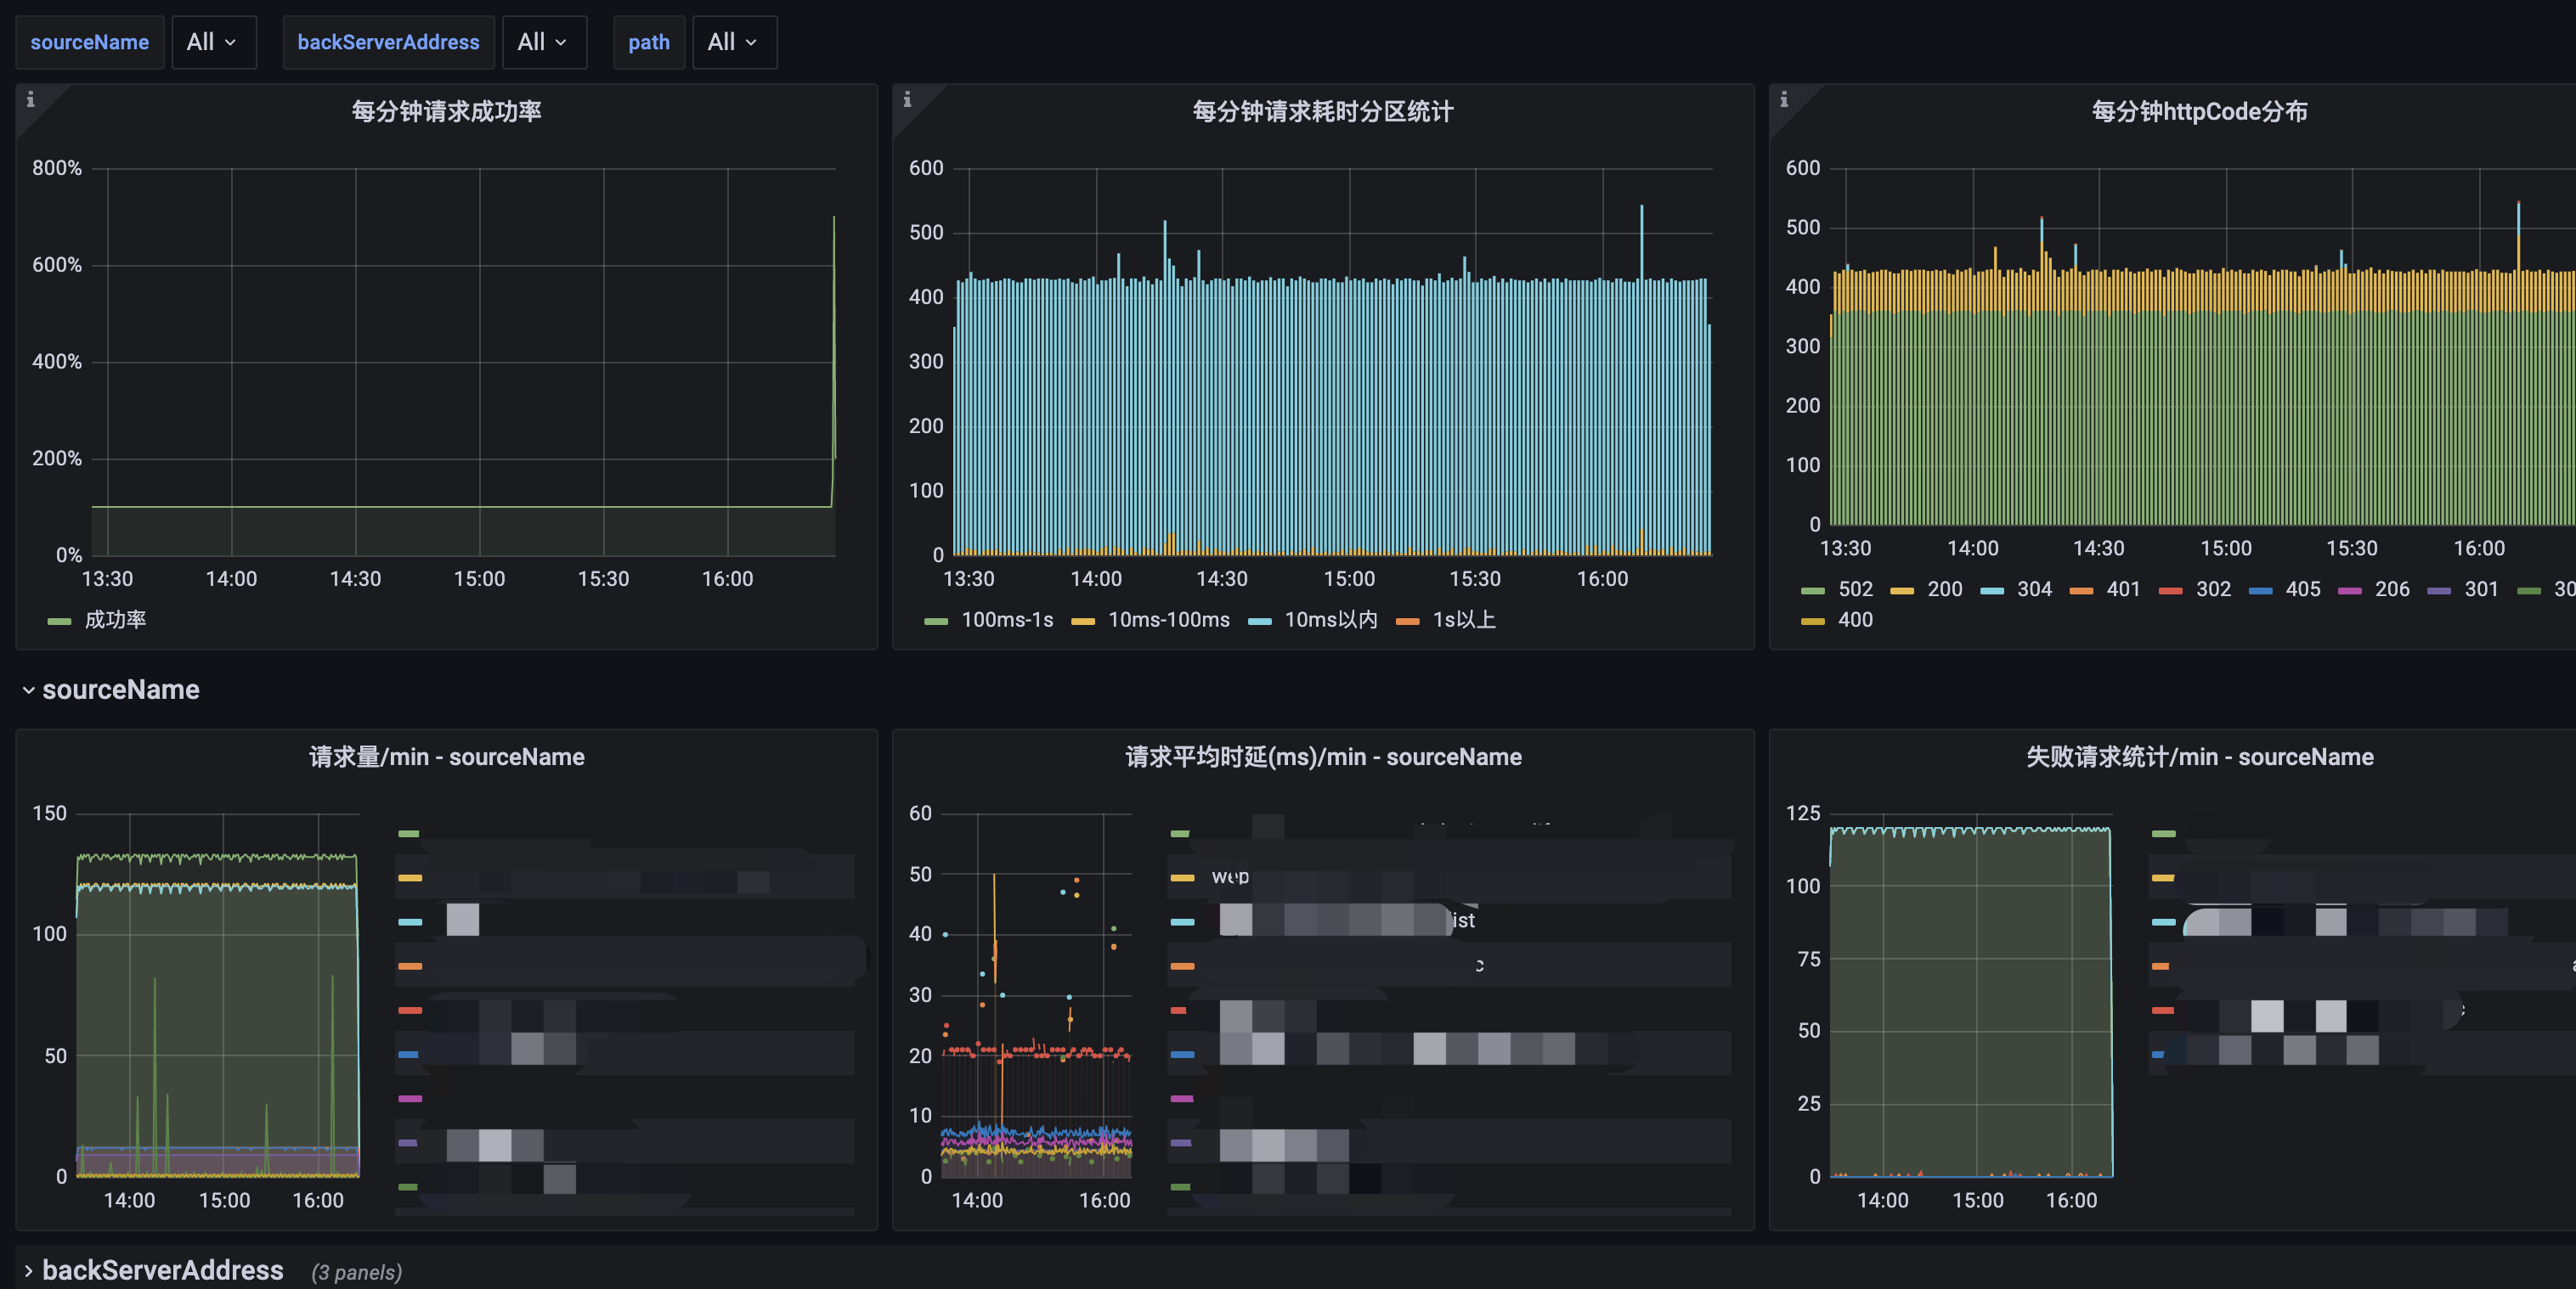Click info icon on 每分钟请求耗时分区统计 panel
This screenshot has height=1289, width=2576.
(907, 99)
